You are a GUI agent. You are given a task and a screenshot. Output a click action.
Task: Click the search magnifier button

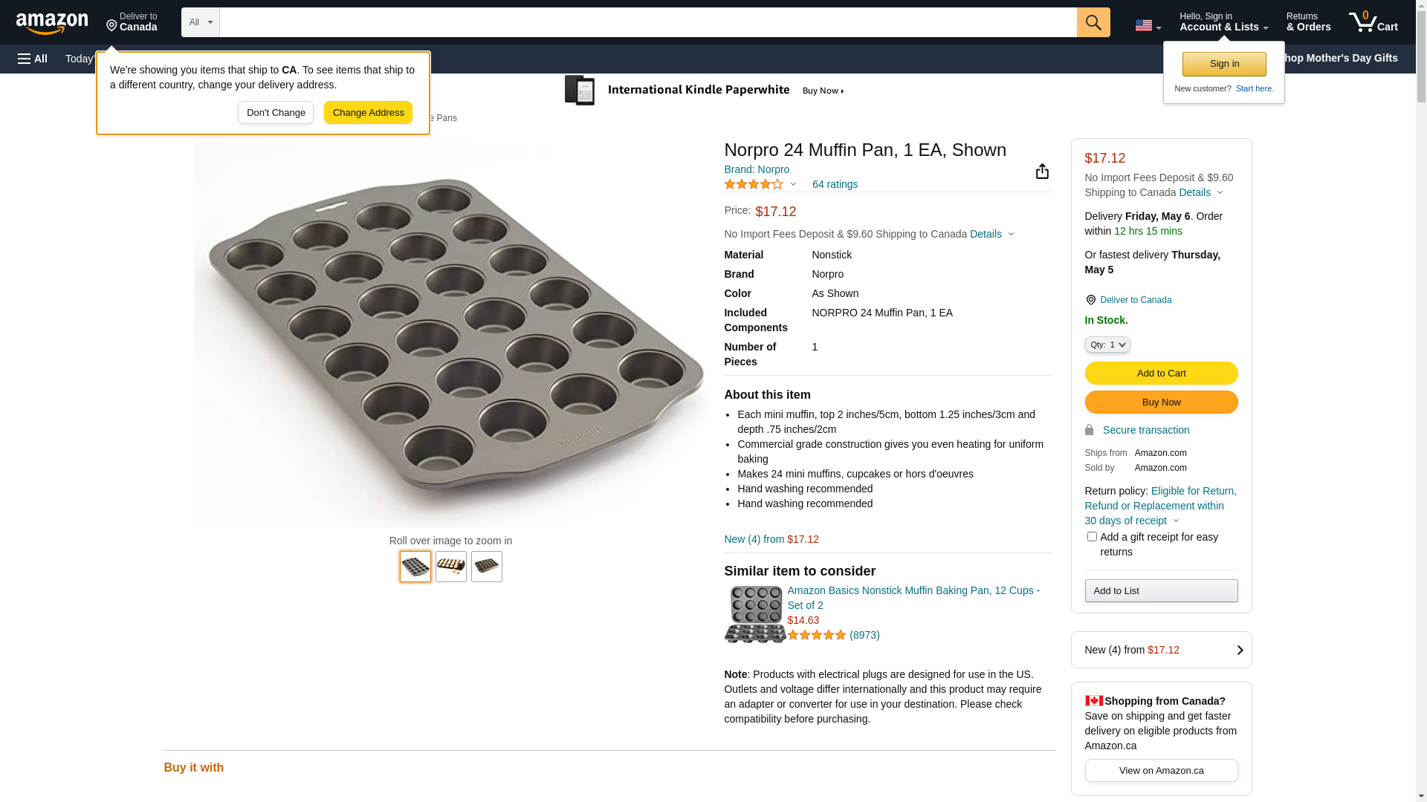click(1093, 22)
